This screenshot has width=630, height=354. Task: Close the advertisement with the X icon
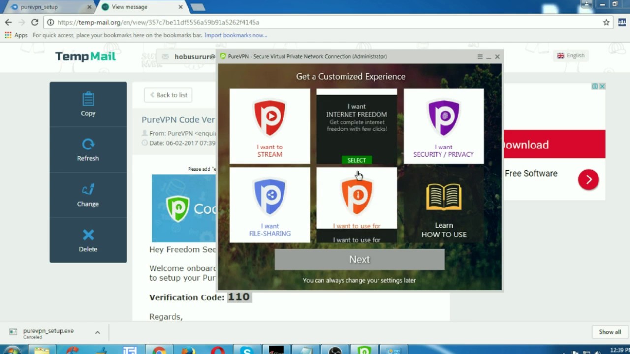point(602,86)
